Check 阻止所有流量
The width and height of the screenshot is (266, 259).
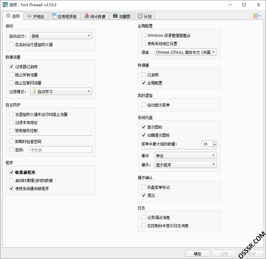pos(12,74)
